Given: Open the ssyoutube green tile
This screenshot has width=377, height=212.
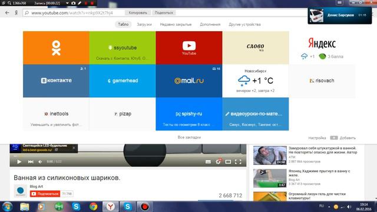Looking at the screenshot, I should point(123,48).
